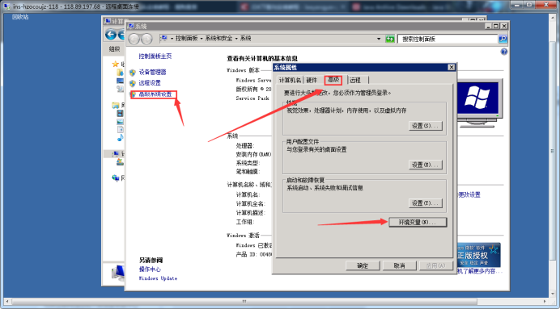Select the libraries folder in 计算机 window tree
This screenshot has width=560, height=309.
116,106
